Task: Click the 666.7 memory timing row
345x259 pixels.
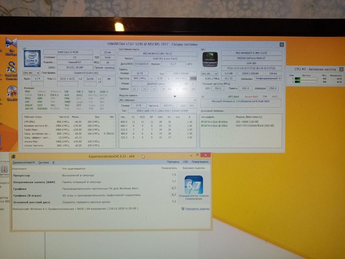Action: [x=158, y=126]
